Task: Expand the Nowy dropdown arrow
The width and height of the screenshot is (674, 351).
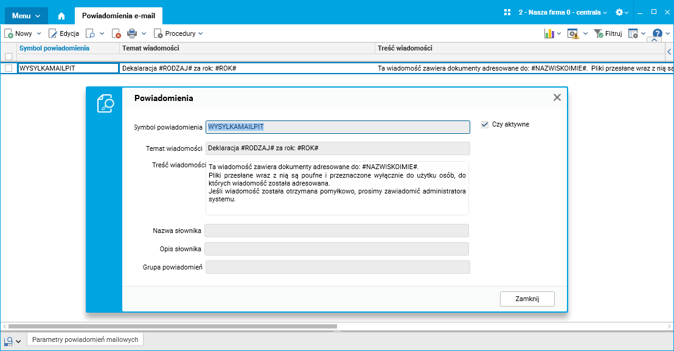Action: pos(39,33)
